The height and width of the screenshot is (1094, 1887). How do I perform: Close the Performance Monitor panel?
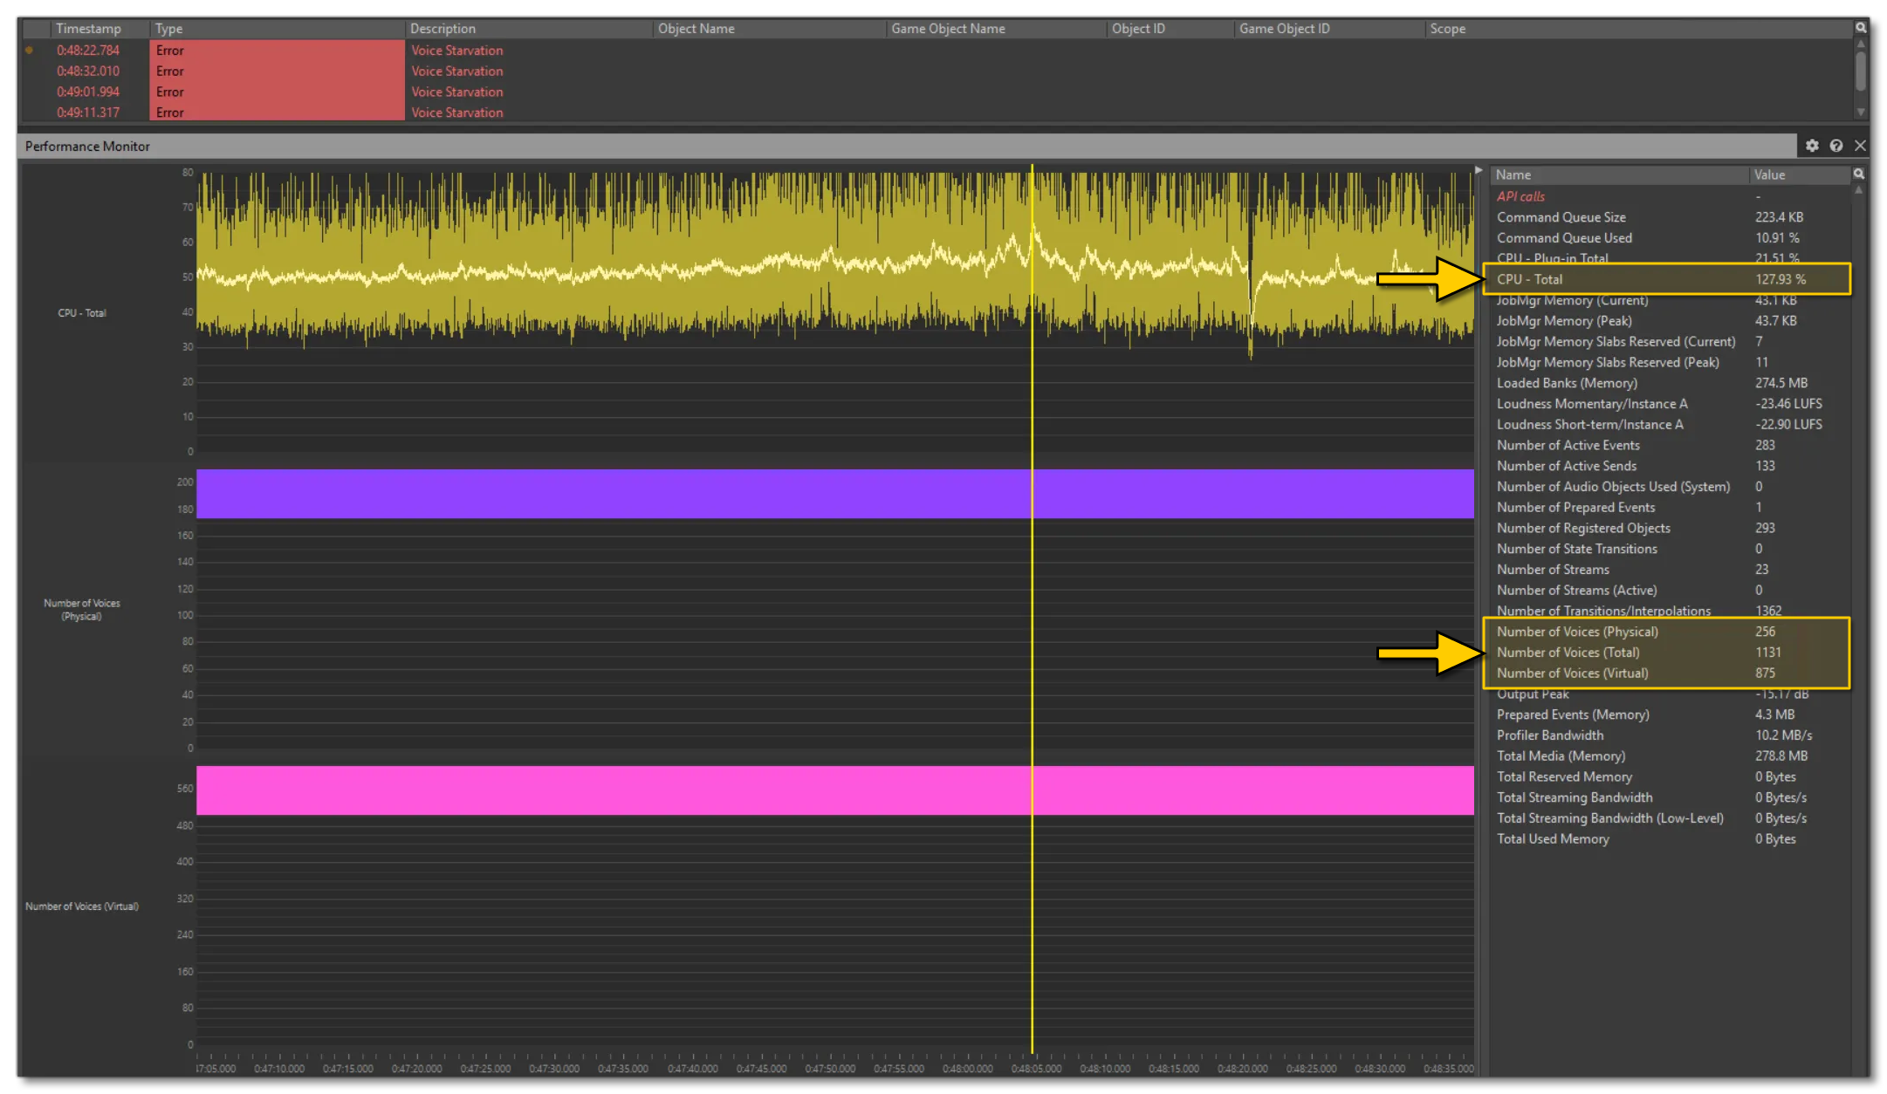click(1860, 146)
